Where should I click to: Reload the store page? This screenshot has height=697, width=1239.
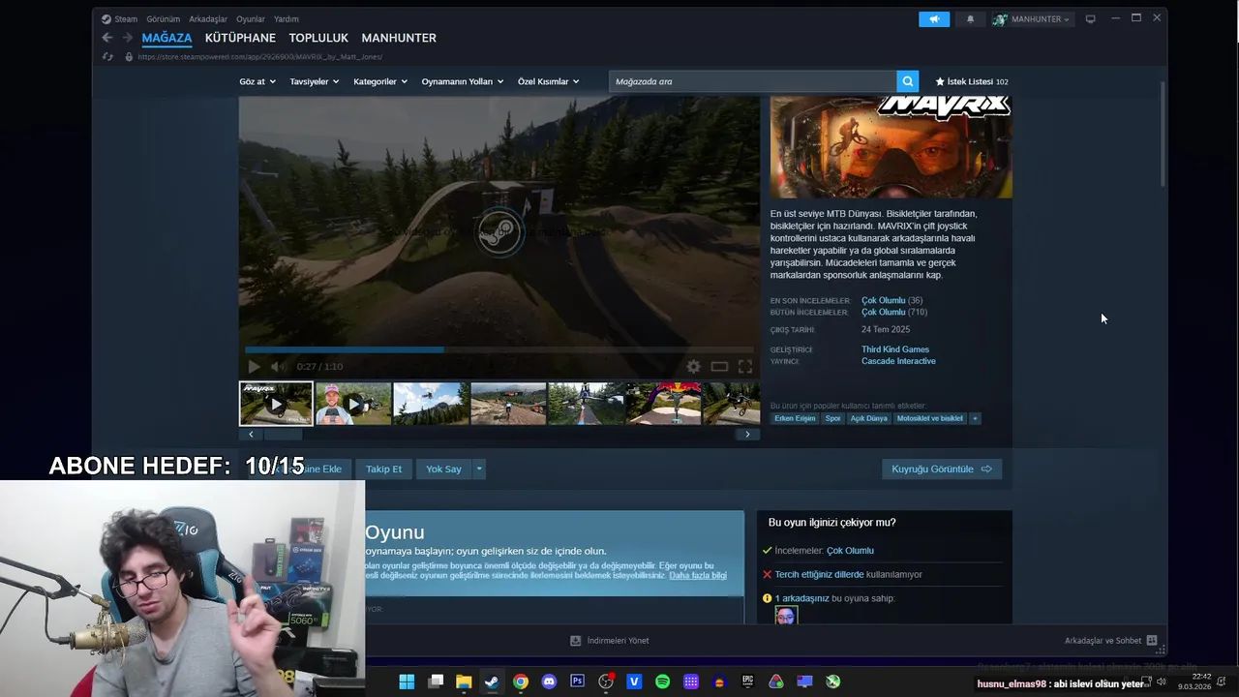[107, 57]
